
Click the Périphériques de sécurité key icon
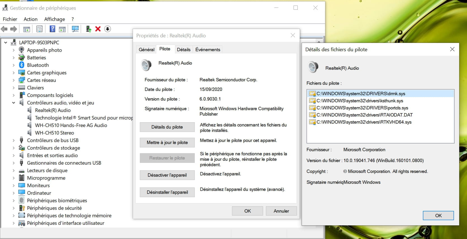tap(22, 208)
